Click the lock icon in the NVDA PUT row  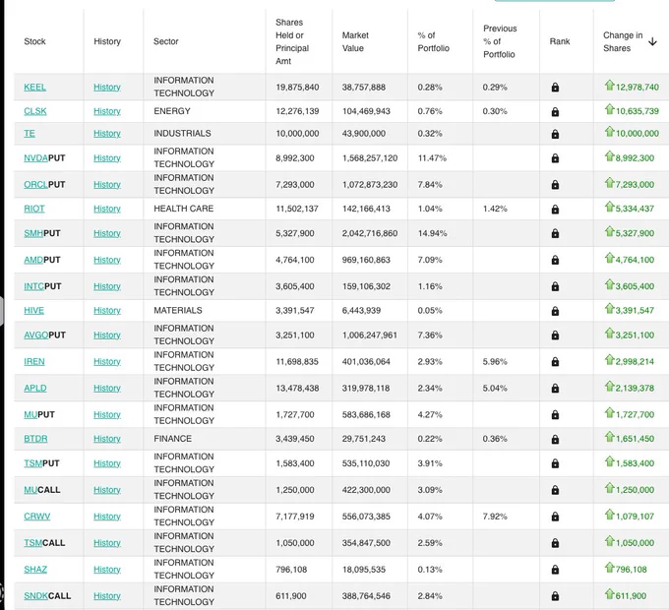pos(555,158)
